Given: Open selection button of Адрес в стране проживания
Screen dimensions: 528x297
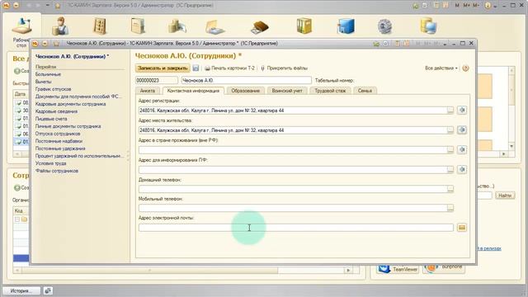Looking at the screenshot, I should coord(450,150).
